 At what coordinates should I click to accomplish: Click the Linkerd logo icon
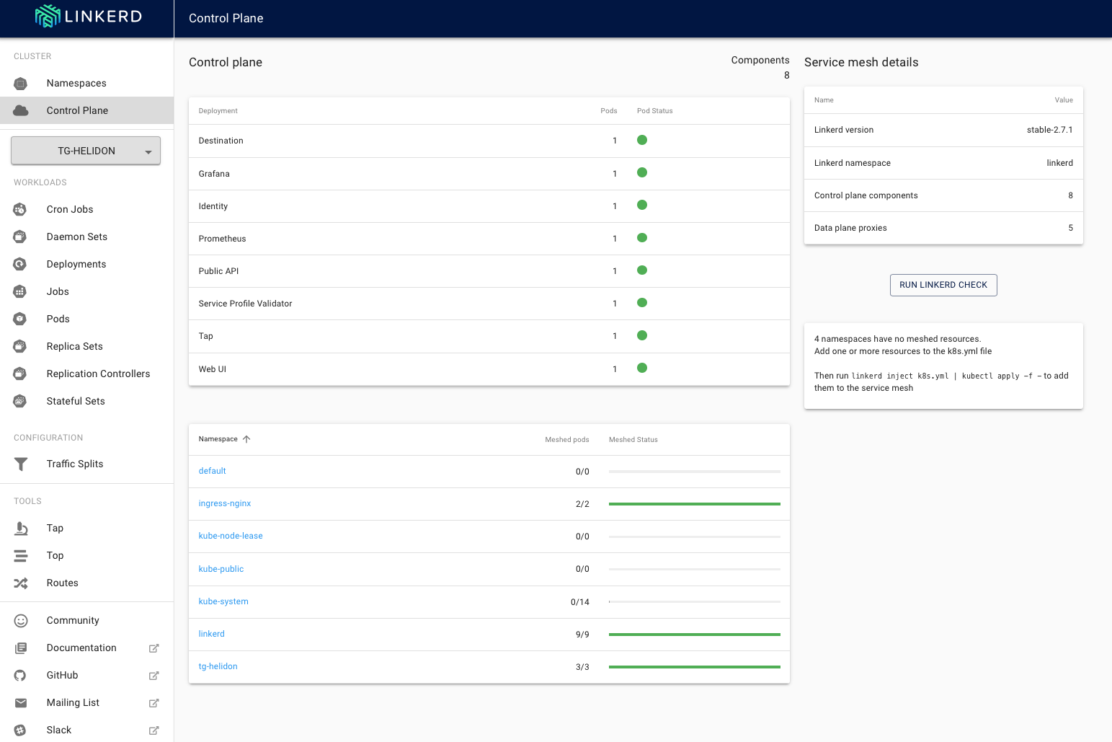tap(48, 16)
